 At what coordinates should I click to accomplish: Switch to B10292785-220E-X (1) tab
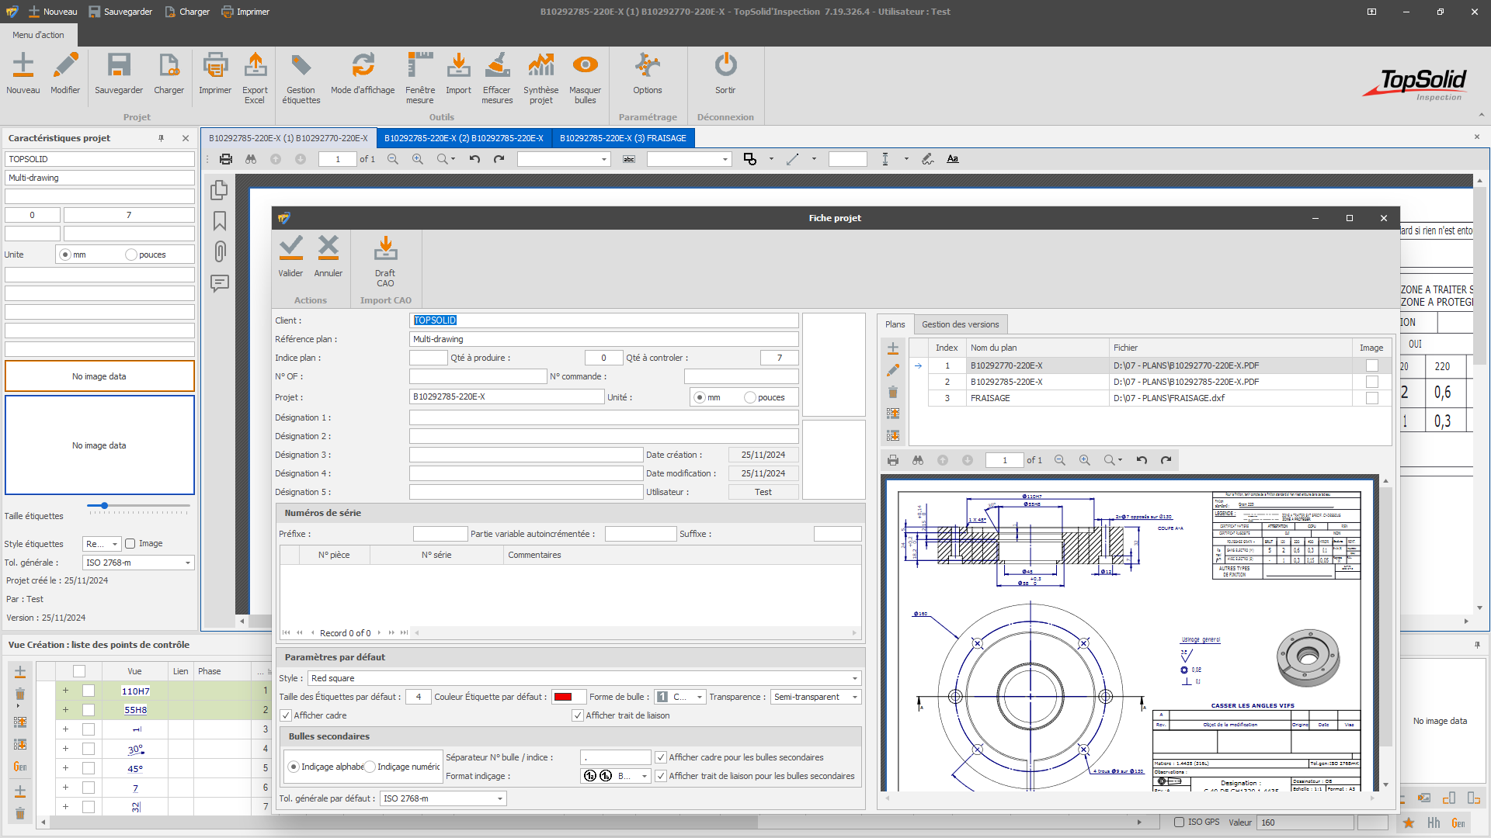click(288, 138)
